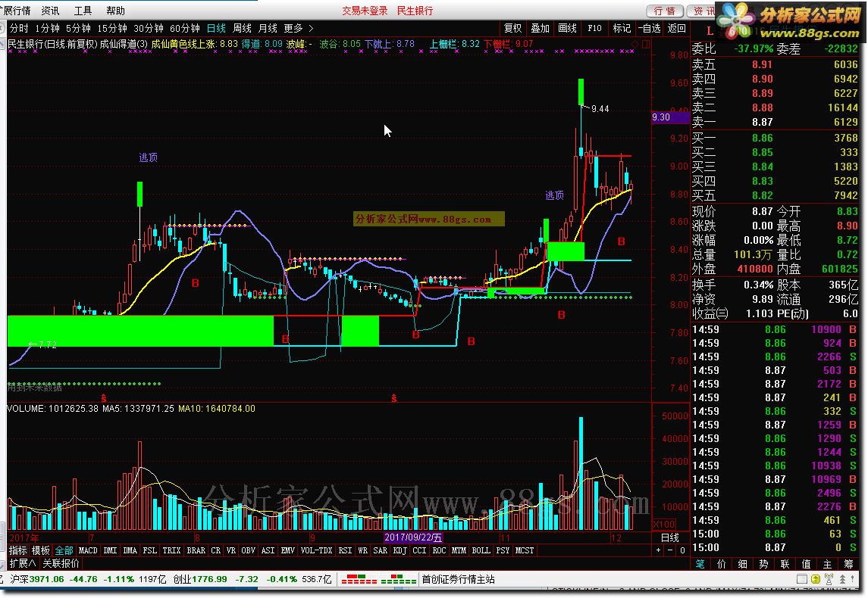
Task: Select the 笔 tick tab
Action: pos(700,564)
